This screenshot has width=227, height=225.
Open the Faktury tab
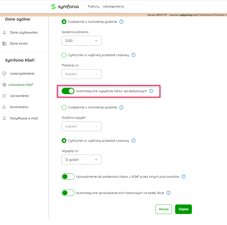tap(93, 7)
